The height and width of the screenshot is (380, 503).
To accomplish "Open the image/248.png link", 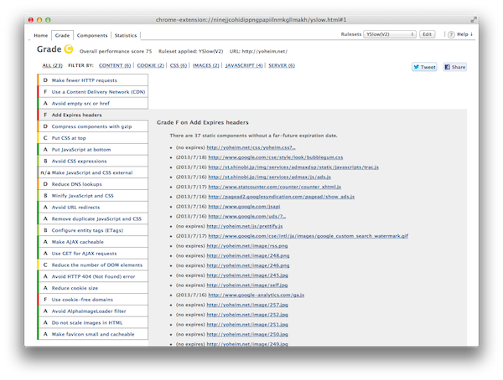I will click(248, 255).
